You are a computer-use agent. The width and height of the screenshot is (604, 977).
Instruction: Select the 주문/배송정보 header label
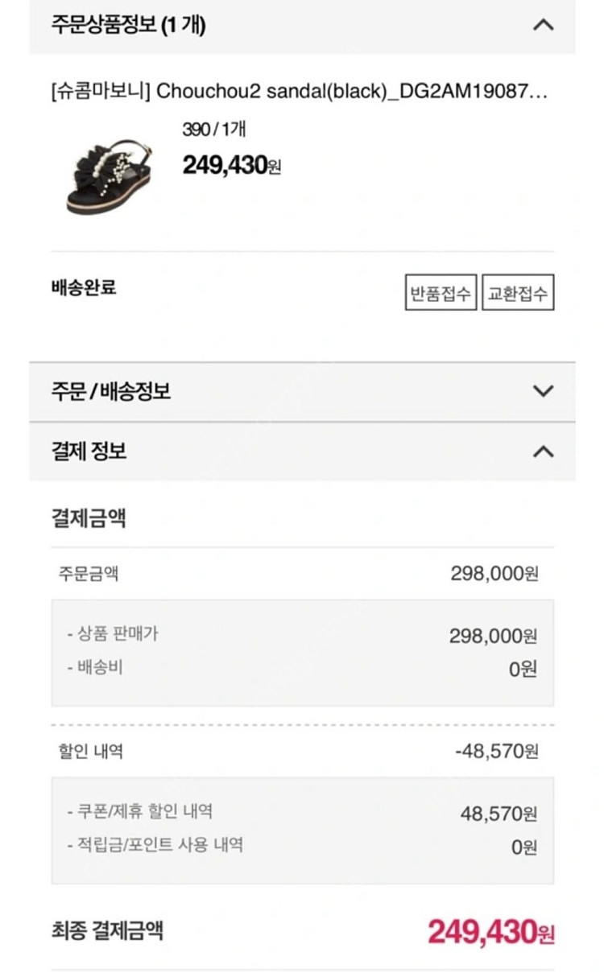coord(111,392)
